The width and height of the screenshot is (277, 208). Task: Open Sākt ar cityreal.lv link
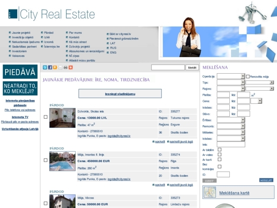coord(120,34)
